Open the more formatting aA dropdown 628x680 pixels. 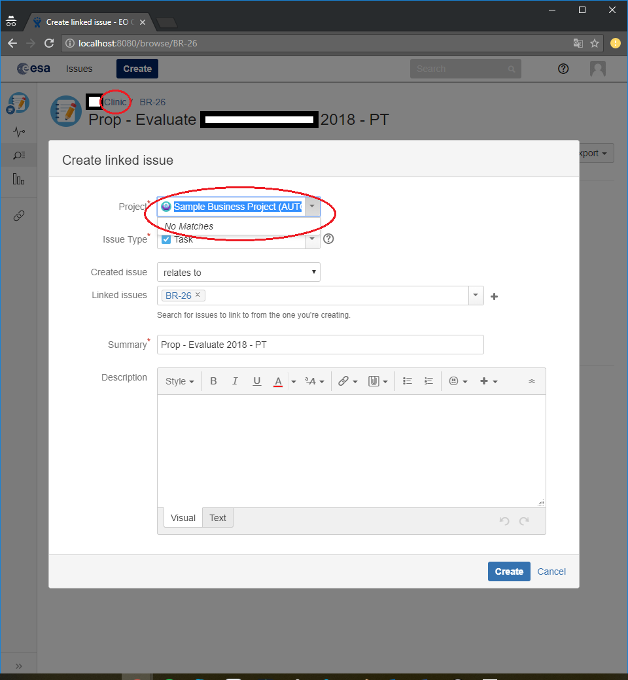(314, 381)
